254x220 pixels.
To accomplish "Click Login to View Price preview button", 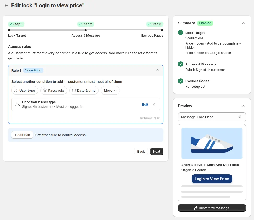I will click(x=212, y=179).
